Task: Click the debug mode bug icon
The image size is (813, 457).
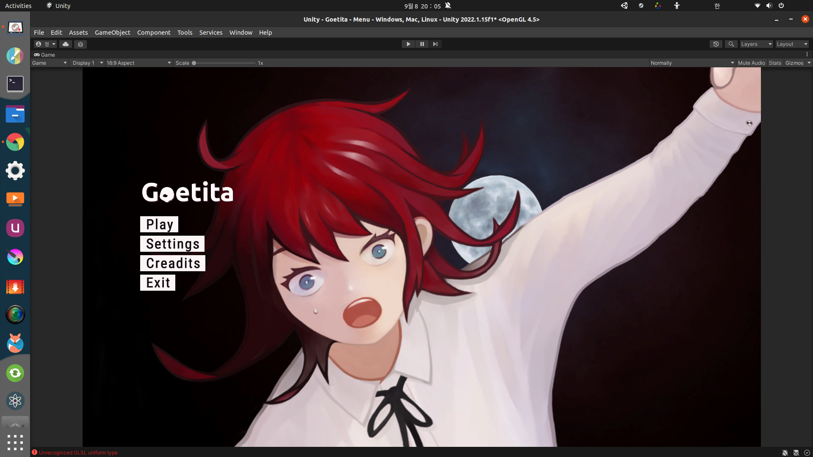Action: (785, 453)
